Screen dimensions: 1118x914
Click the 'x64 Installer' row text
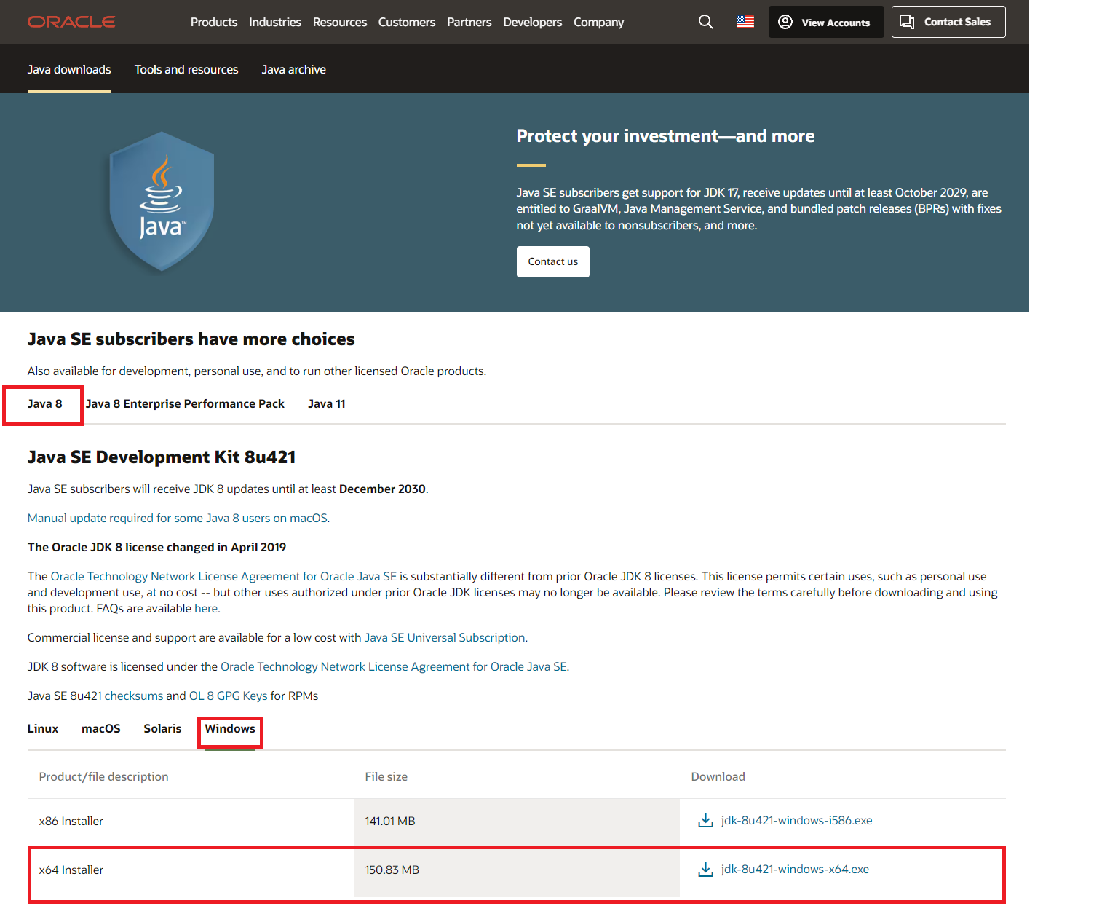pyautogui.click(x=71, y=870)
